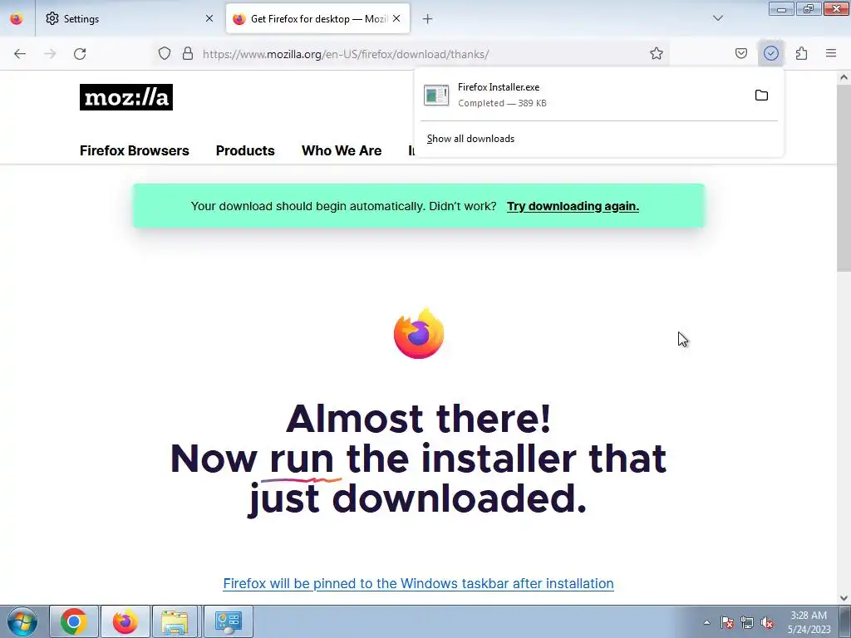This screenshot has height=638, width=851.
Task: Expand the list all tabs chevron
Action: (x=717, y=18)
